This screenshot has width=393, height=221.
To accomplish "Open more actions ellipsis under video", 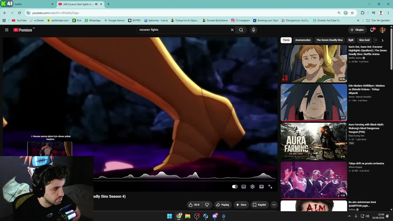I will point(274,205).
